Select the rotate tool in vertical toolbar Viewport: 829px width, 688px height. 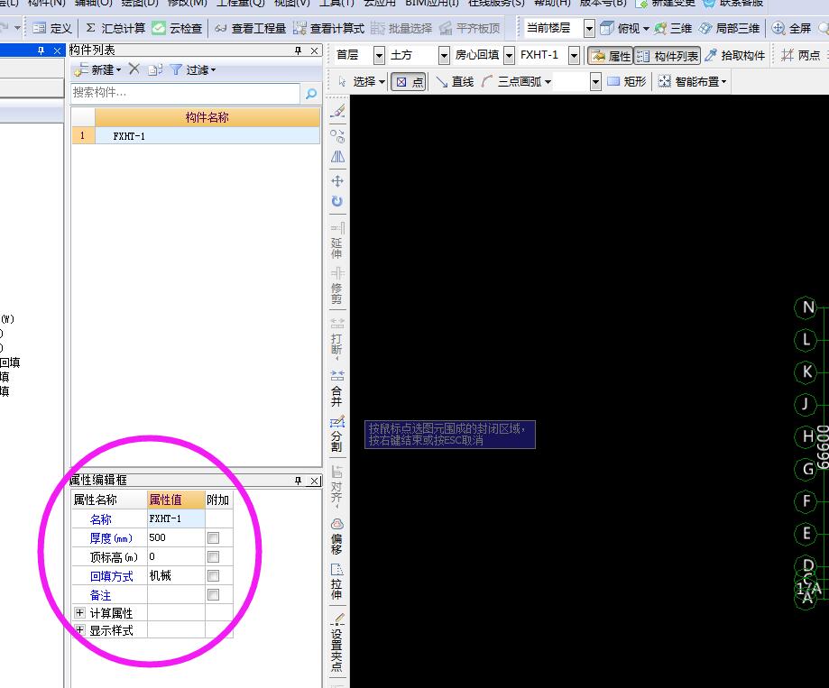coord(337,201)
